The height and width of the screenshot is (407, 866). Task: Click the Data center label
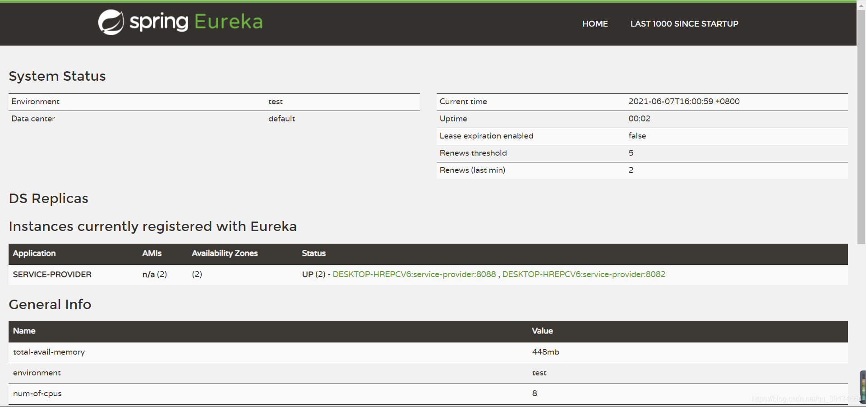[33, 119]
